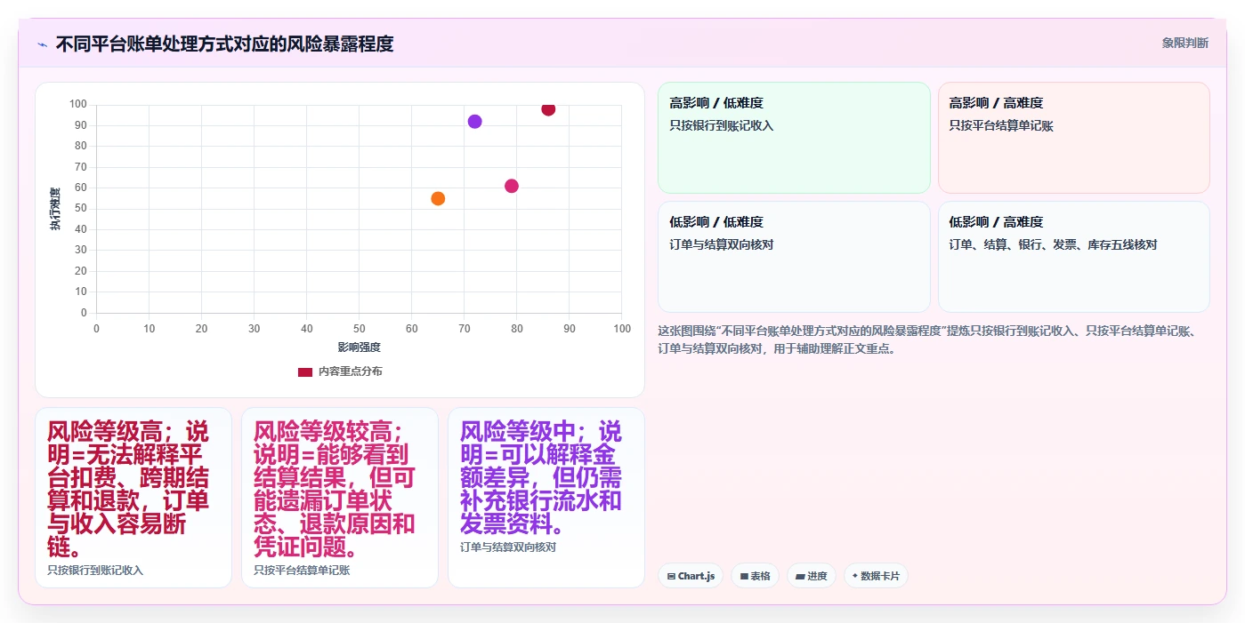Viewport: 1245px width, 623px height.
Task: Click 只按平台结算单记账 in the pink quadrant
Action: [x=1001, y=125]
